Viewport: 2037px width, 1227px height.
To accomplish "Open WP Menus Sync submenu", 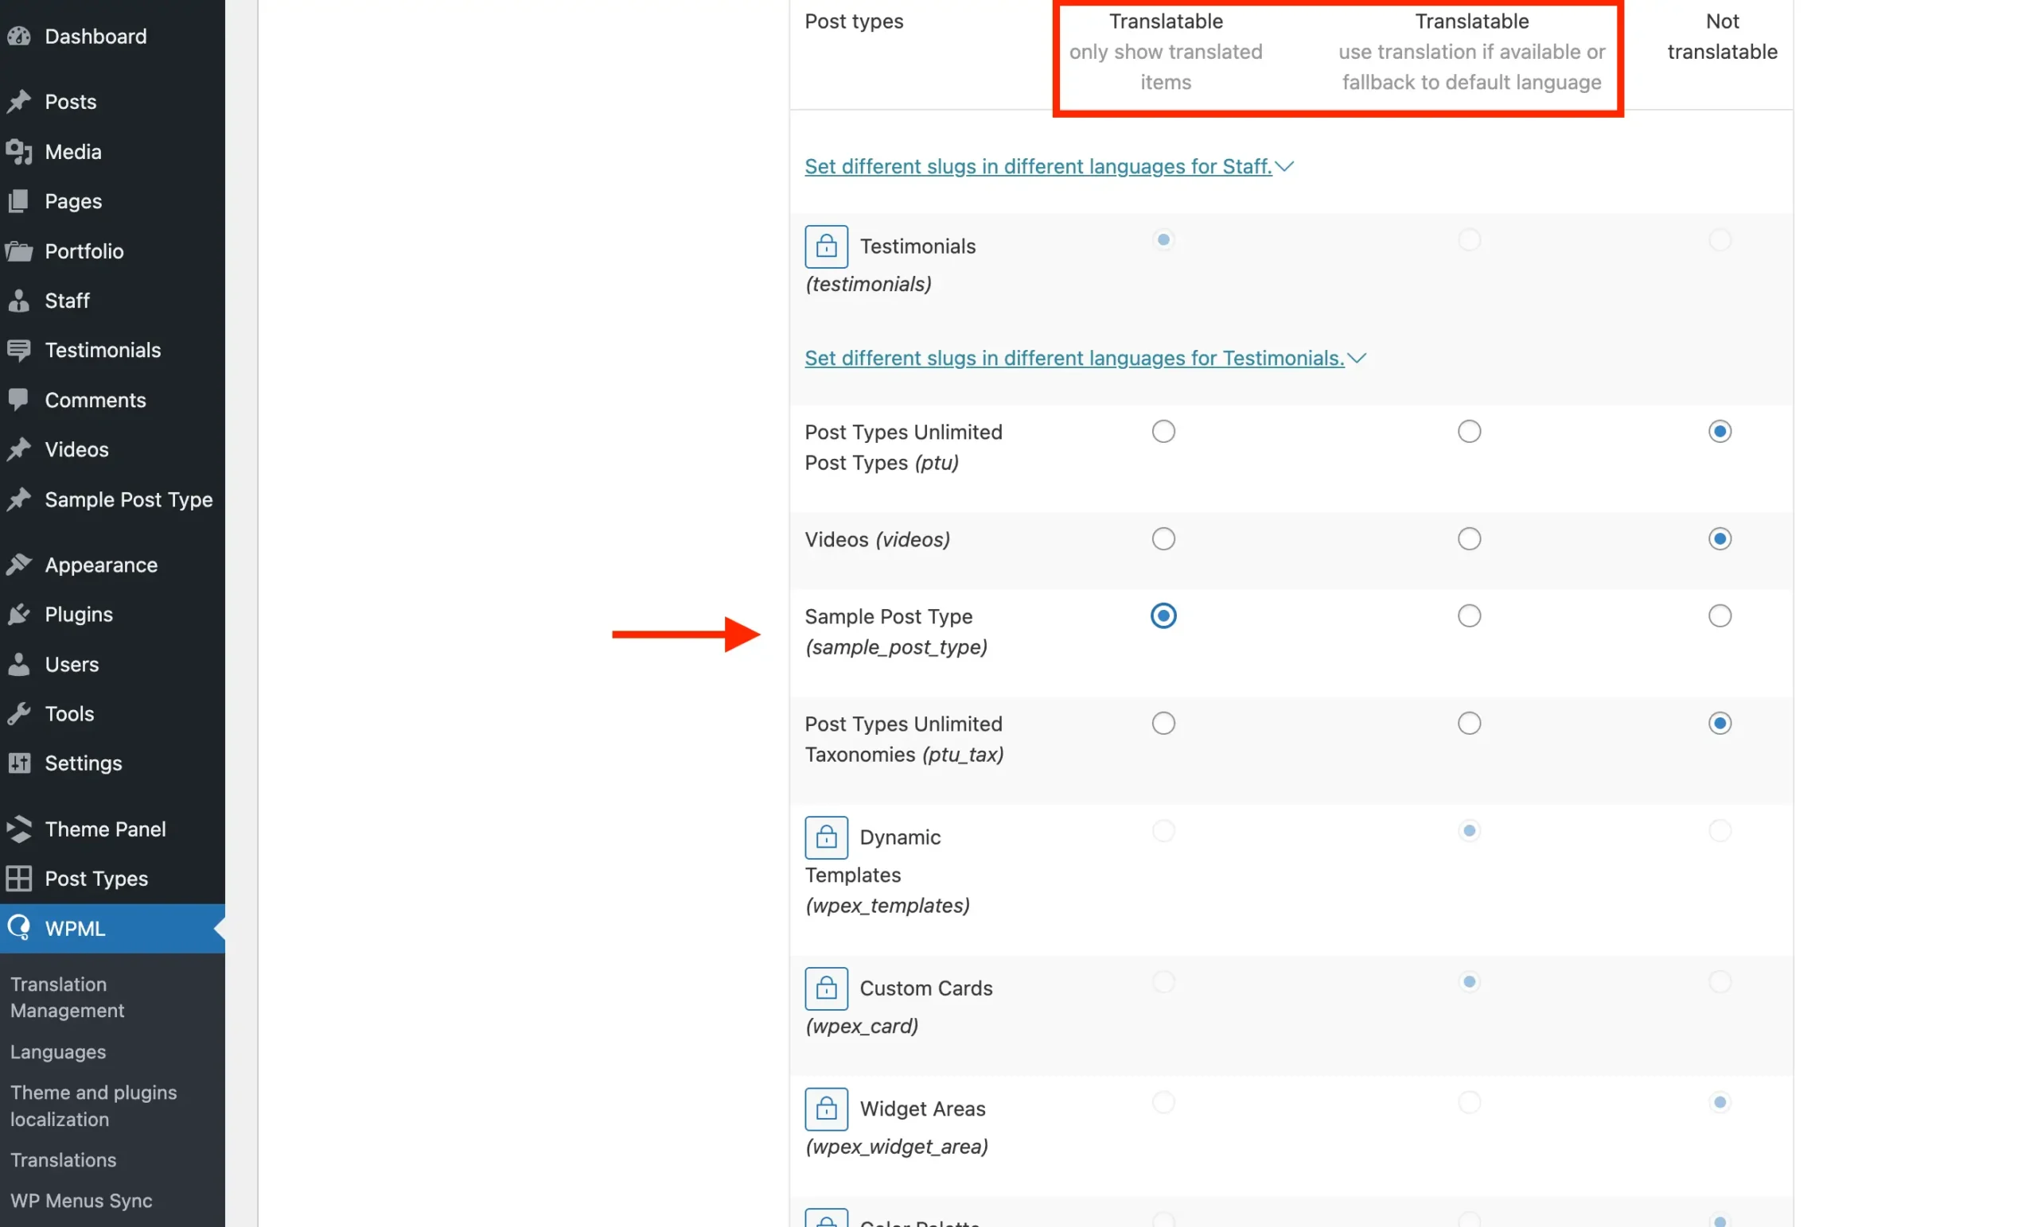I will 81,1201.
